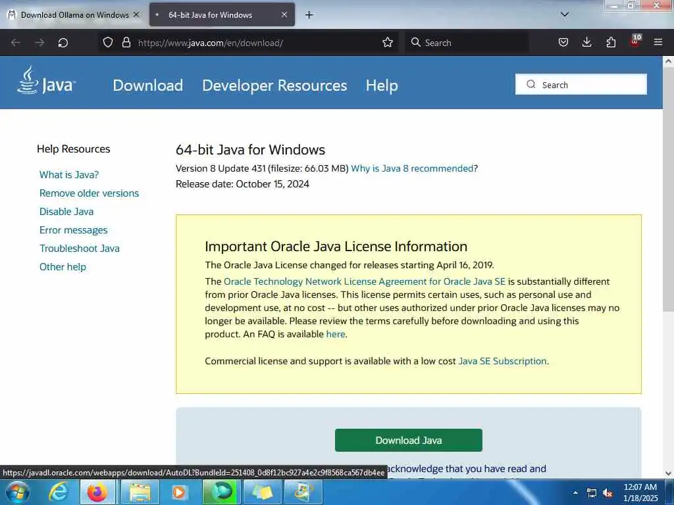Click the green play taskbar icon

[221, 492]
